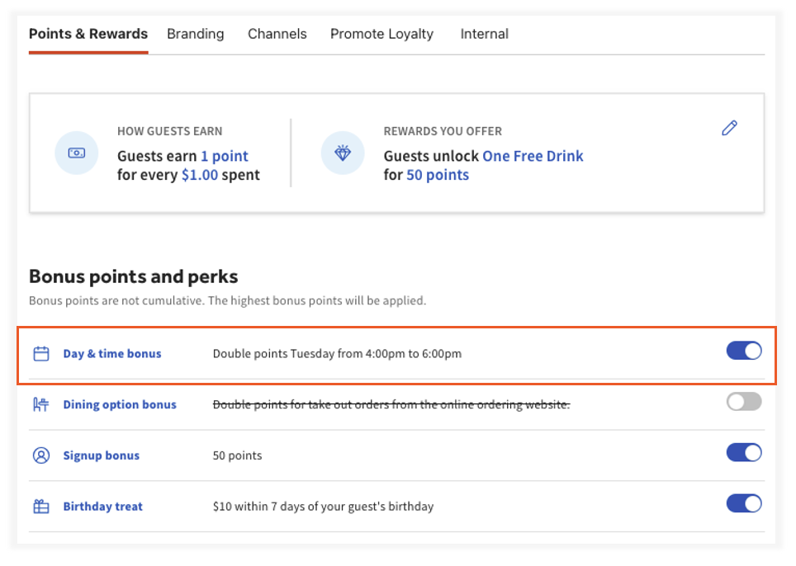Click the utensils icon for Dining option bonus
The image size is (796, 566).
(41, 404)
